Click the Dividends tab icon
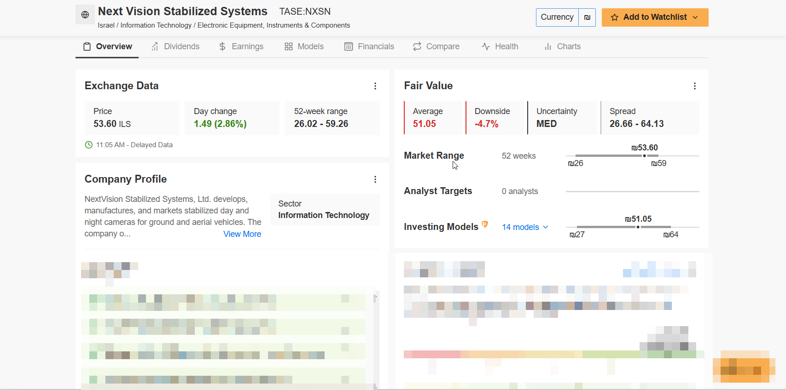 (x=155, y=46)
